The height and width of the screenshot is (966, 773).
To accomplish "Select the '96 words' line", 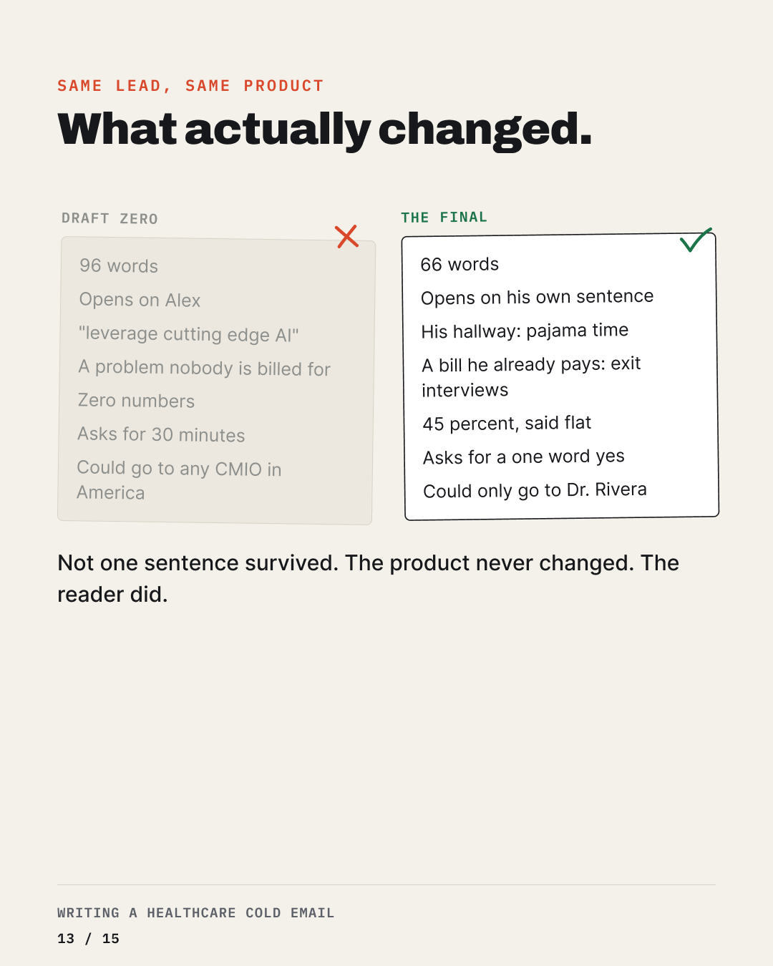I will (119, 266).
